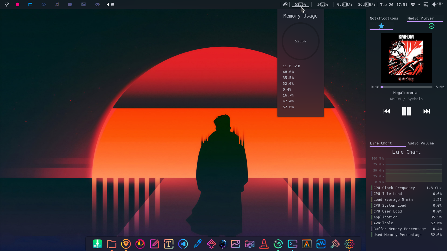Select the CPU User Load legend row
This screenshot has height=251, width=447.
click(x=406, y=211)
